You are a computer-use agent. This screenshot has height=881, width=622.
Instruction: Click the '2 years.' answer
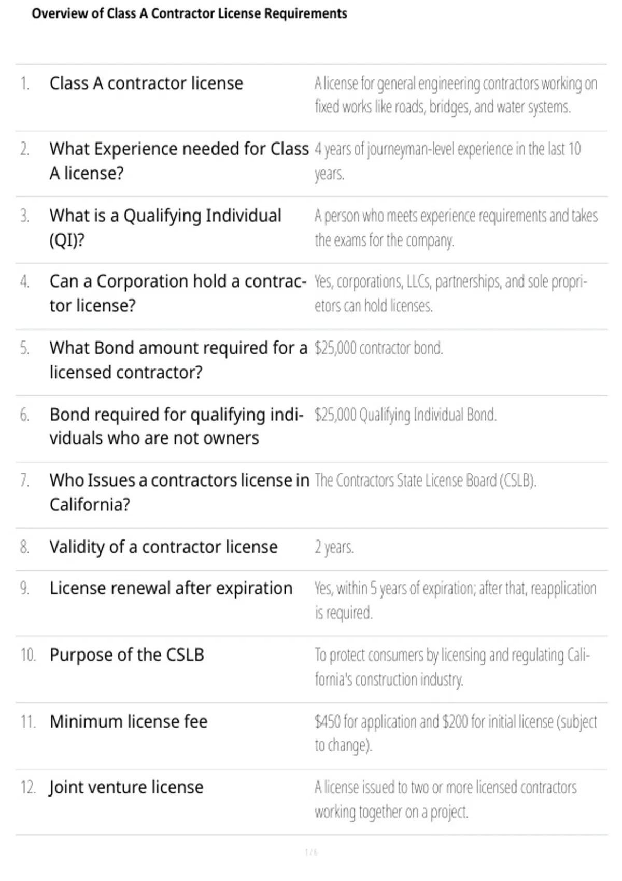click(x=334, y=547)
